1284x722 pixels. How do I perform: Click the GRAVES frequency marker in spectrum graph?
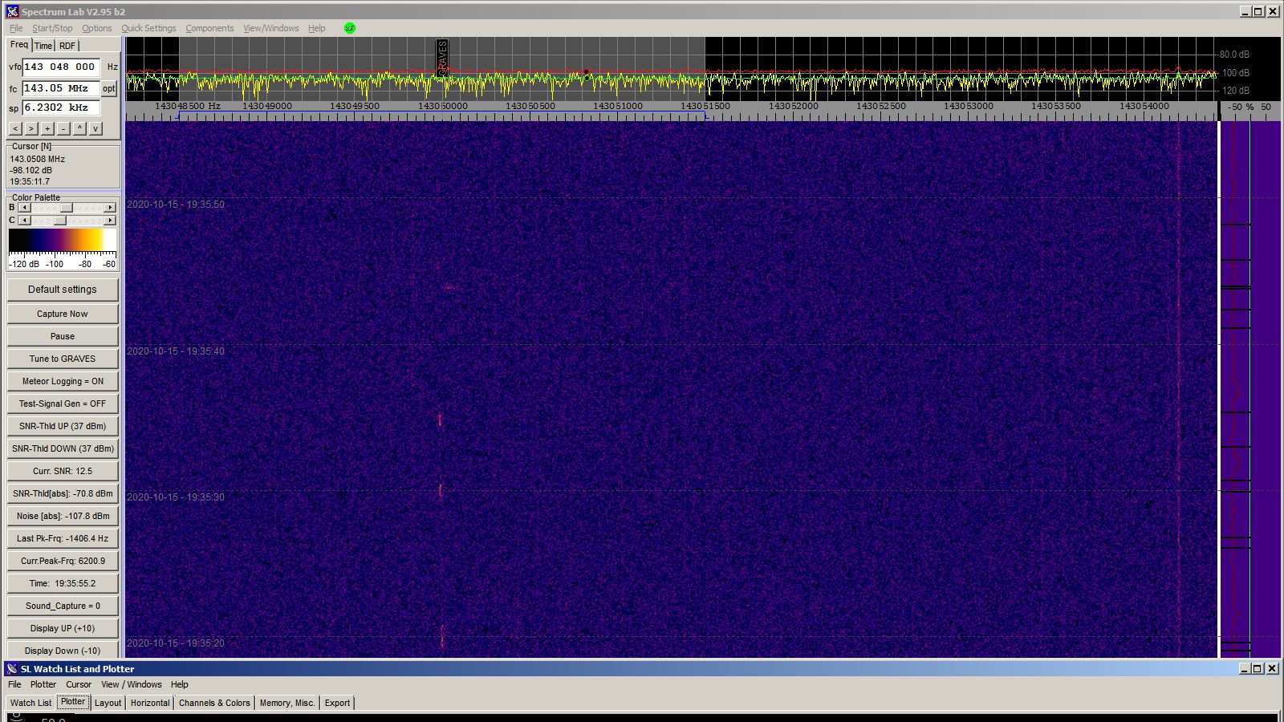441,58
